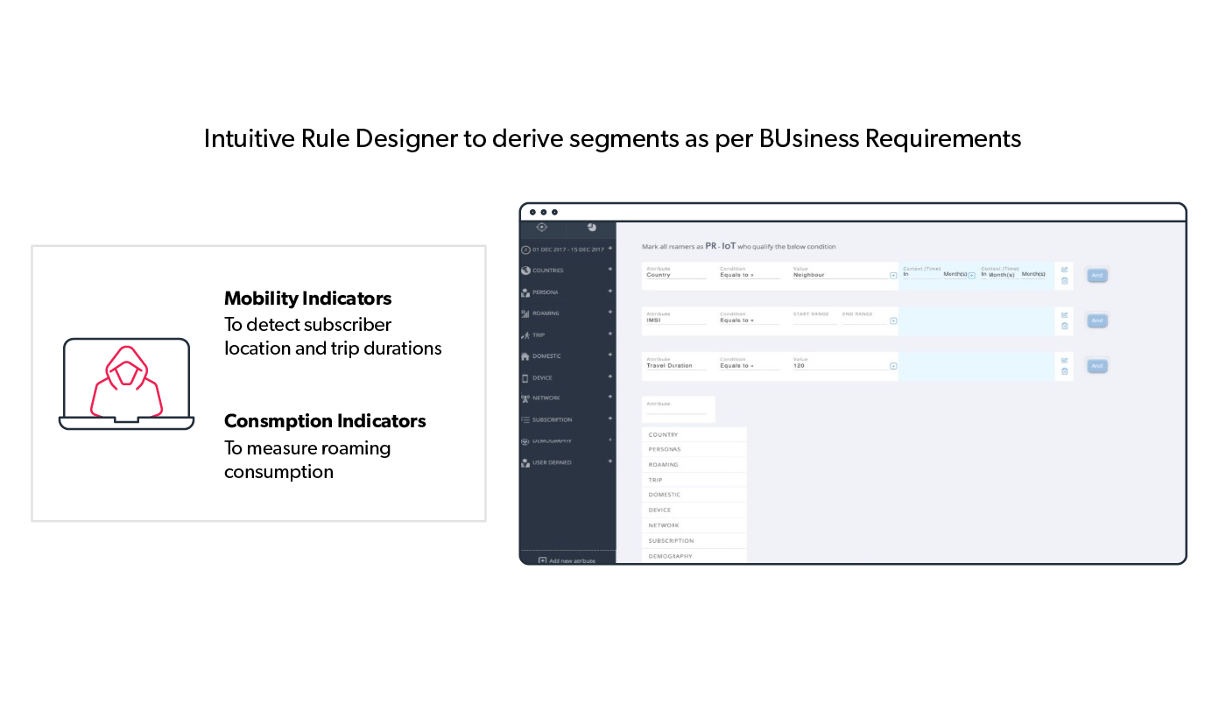The image size is (1226, 711).
Task: Edit the Travel Duration rule
Action: point(1064,360)
